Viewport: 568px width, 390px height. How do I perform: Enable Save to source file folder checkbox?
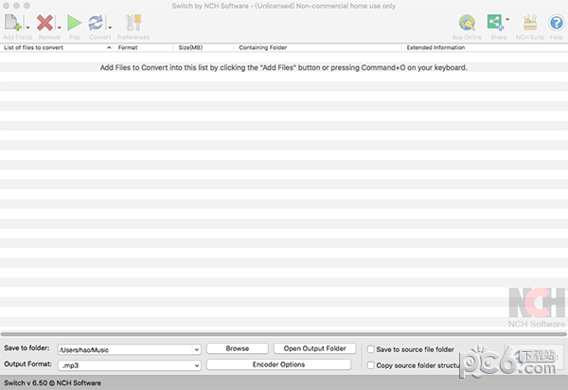370,349
